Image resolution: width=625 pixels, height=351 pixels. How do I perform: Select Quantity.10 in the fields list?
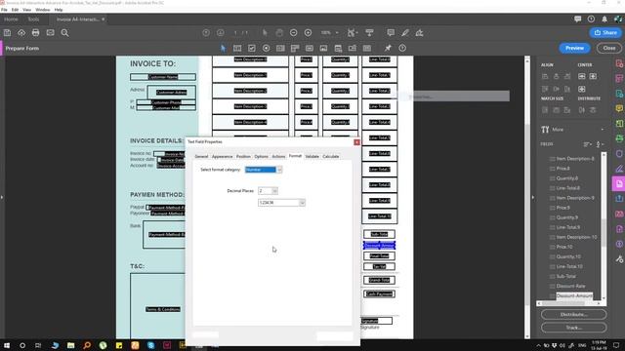tap(568, 256)
